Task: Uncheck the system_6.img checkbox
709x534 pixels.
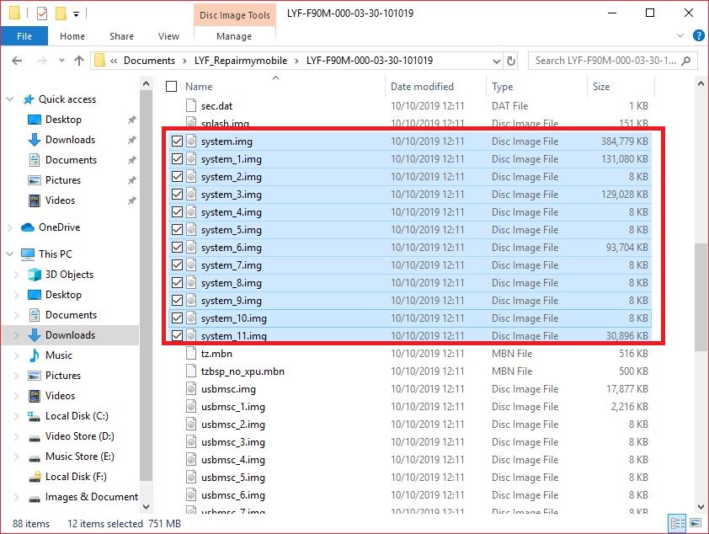Action: [x=177, y=248]
